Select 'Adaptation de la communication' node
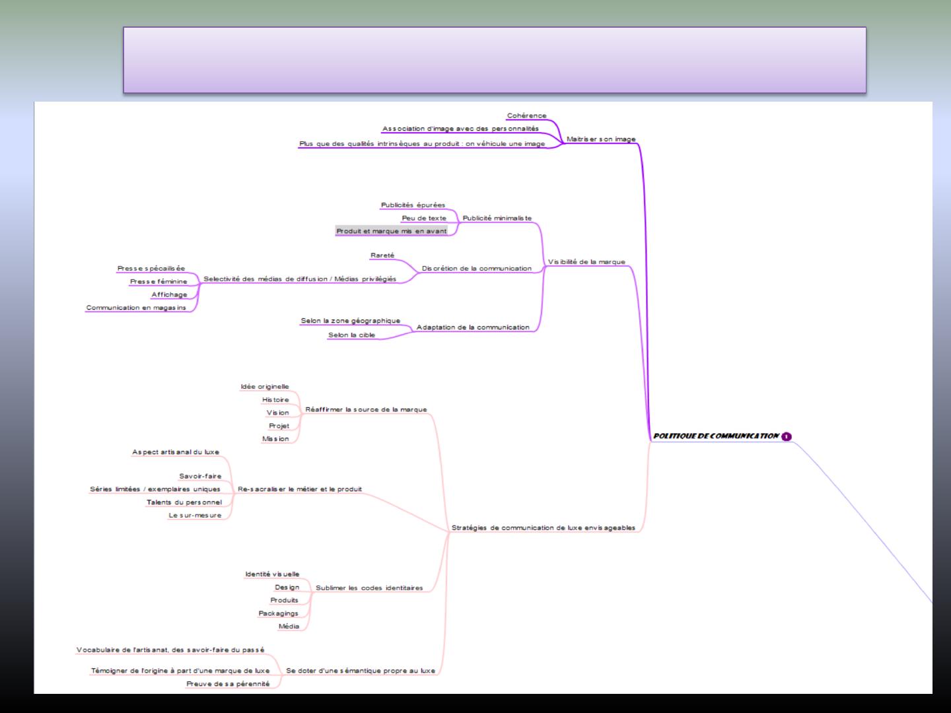 click(473, 327)
